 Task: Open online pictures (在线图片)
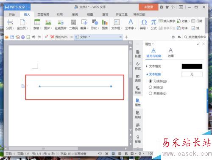(x=61, y=24)
